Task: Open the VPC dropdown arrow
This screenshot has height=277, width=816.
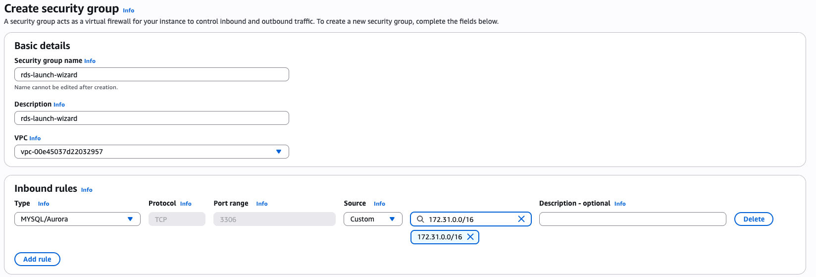Action: [279, 152]
